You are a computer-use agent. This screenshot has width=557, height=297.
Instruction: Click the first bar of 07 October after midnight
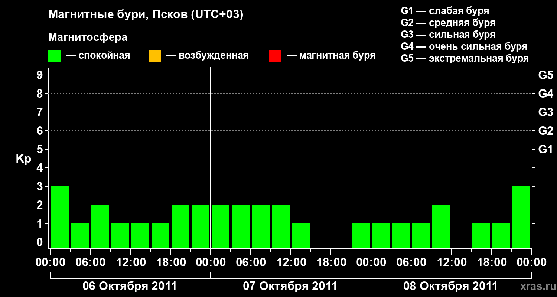[x=221, y=226]
